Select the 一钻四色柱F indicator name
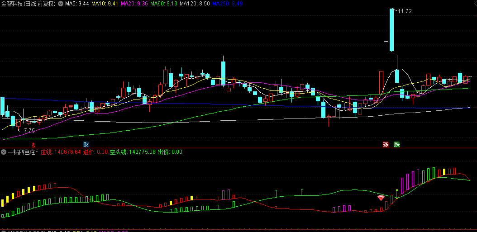477x232 pixels. pyautogui.click(x=23, y=152)
